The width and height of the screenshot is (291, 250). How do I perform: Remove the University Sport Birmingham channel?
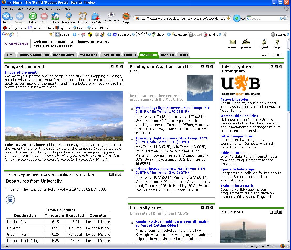pyautogui.click(x=280, y=66)
